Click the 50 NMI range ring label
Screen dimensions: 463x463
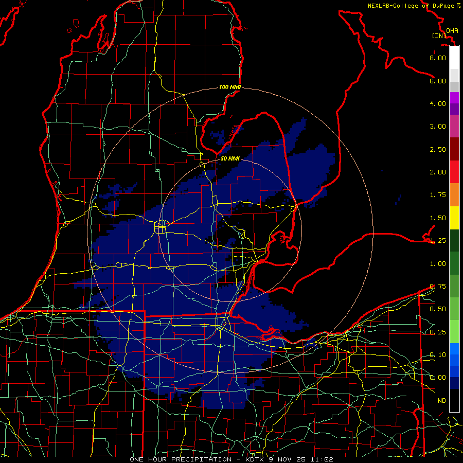pyautogui.click(x=230, y=158)
